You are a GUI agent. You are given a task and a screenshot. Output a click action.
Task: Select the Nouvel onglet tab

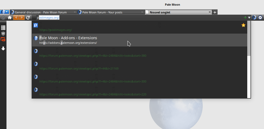pyautogui.click(x=178, y=12)
